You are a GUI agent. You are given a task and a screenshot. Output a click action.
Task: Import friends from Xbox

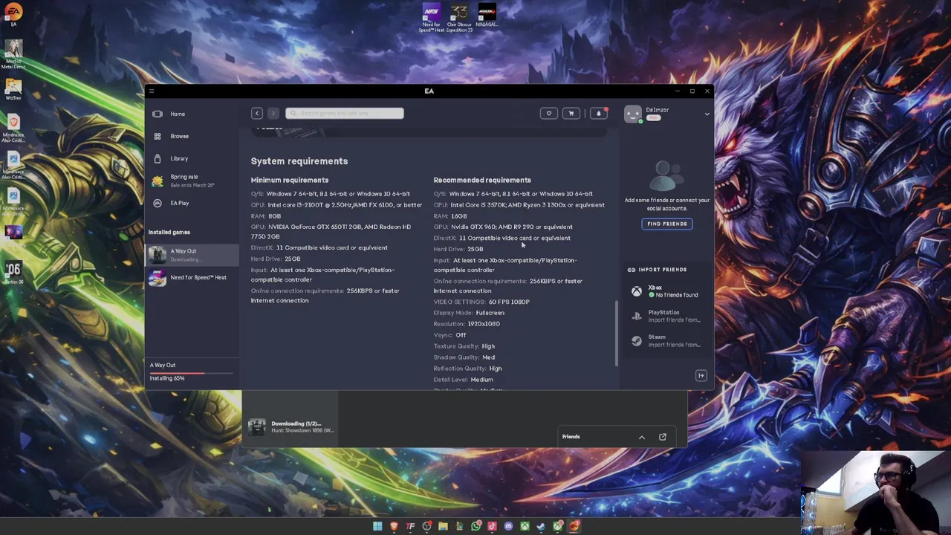(x=667, y=291)
